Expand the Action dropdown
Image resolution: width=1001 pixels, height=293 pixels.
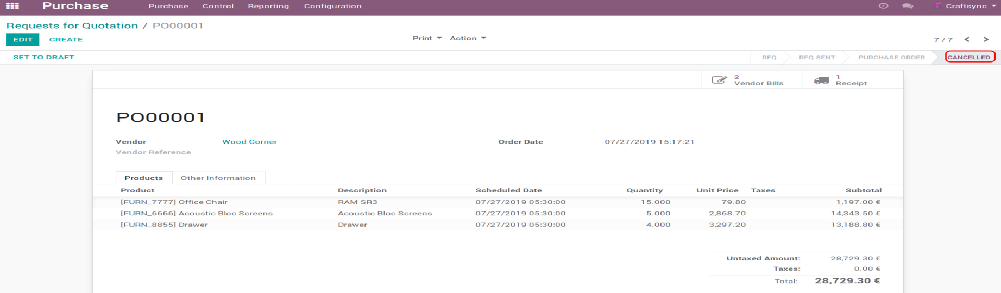[x=467, y=38]
